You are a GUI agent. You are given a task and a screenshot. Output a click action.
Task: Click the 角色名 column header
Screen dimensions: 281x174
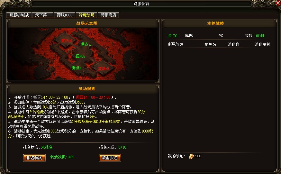(x=210, y=44)
